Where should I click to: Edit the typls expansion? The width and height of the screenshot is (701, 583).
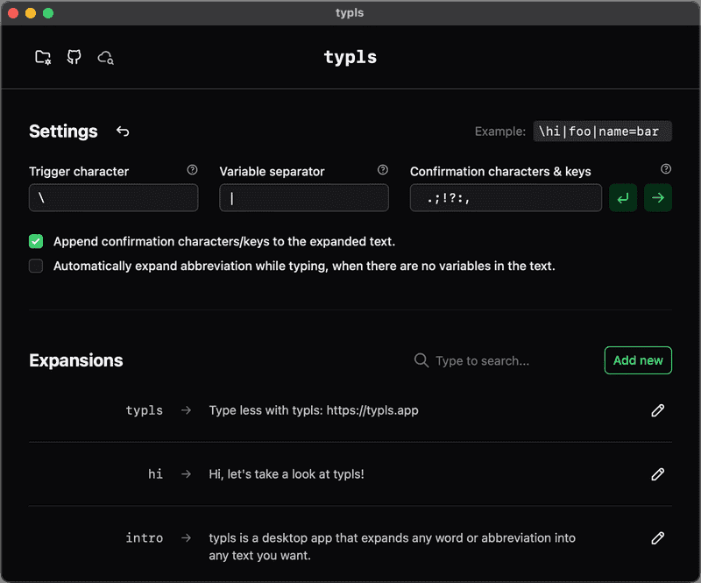click(x=658, y=410)
